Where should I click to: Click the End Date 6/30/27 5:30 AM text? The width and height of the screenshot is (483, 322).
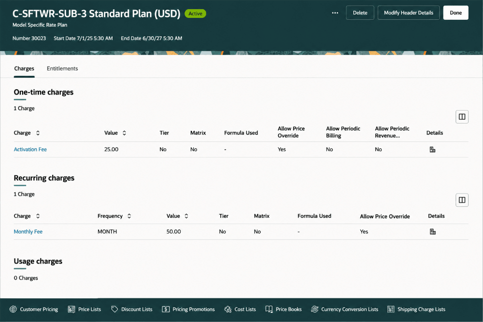(x=151, y=38)
